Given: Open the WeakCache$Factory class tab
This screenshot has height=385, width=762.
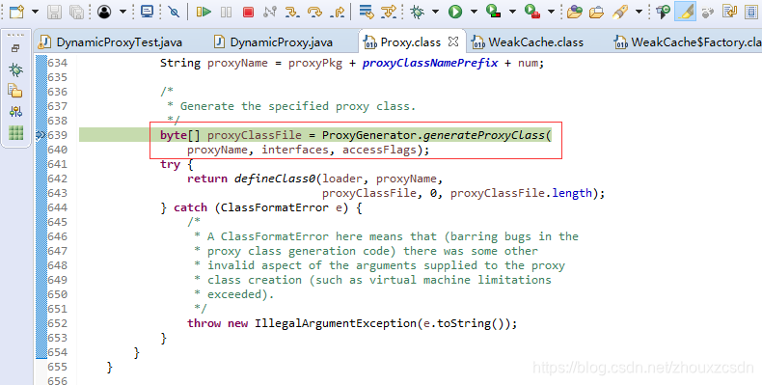Looking at the screenshot, I should (x=688, y=42).
